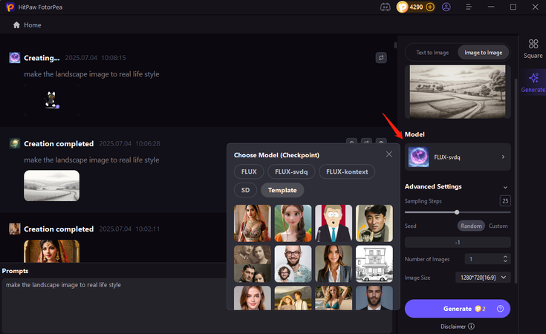Increase the Number of Images value
The width and height of the screenshot is (546, 334).
(505, 257)
